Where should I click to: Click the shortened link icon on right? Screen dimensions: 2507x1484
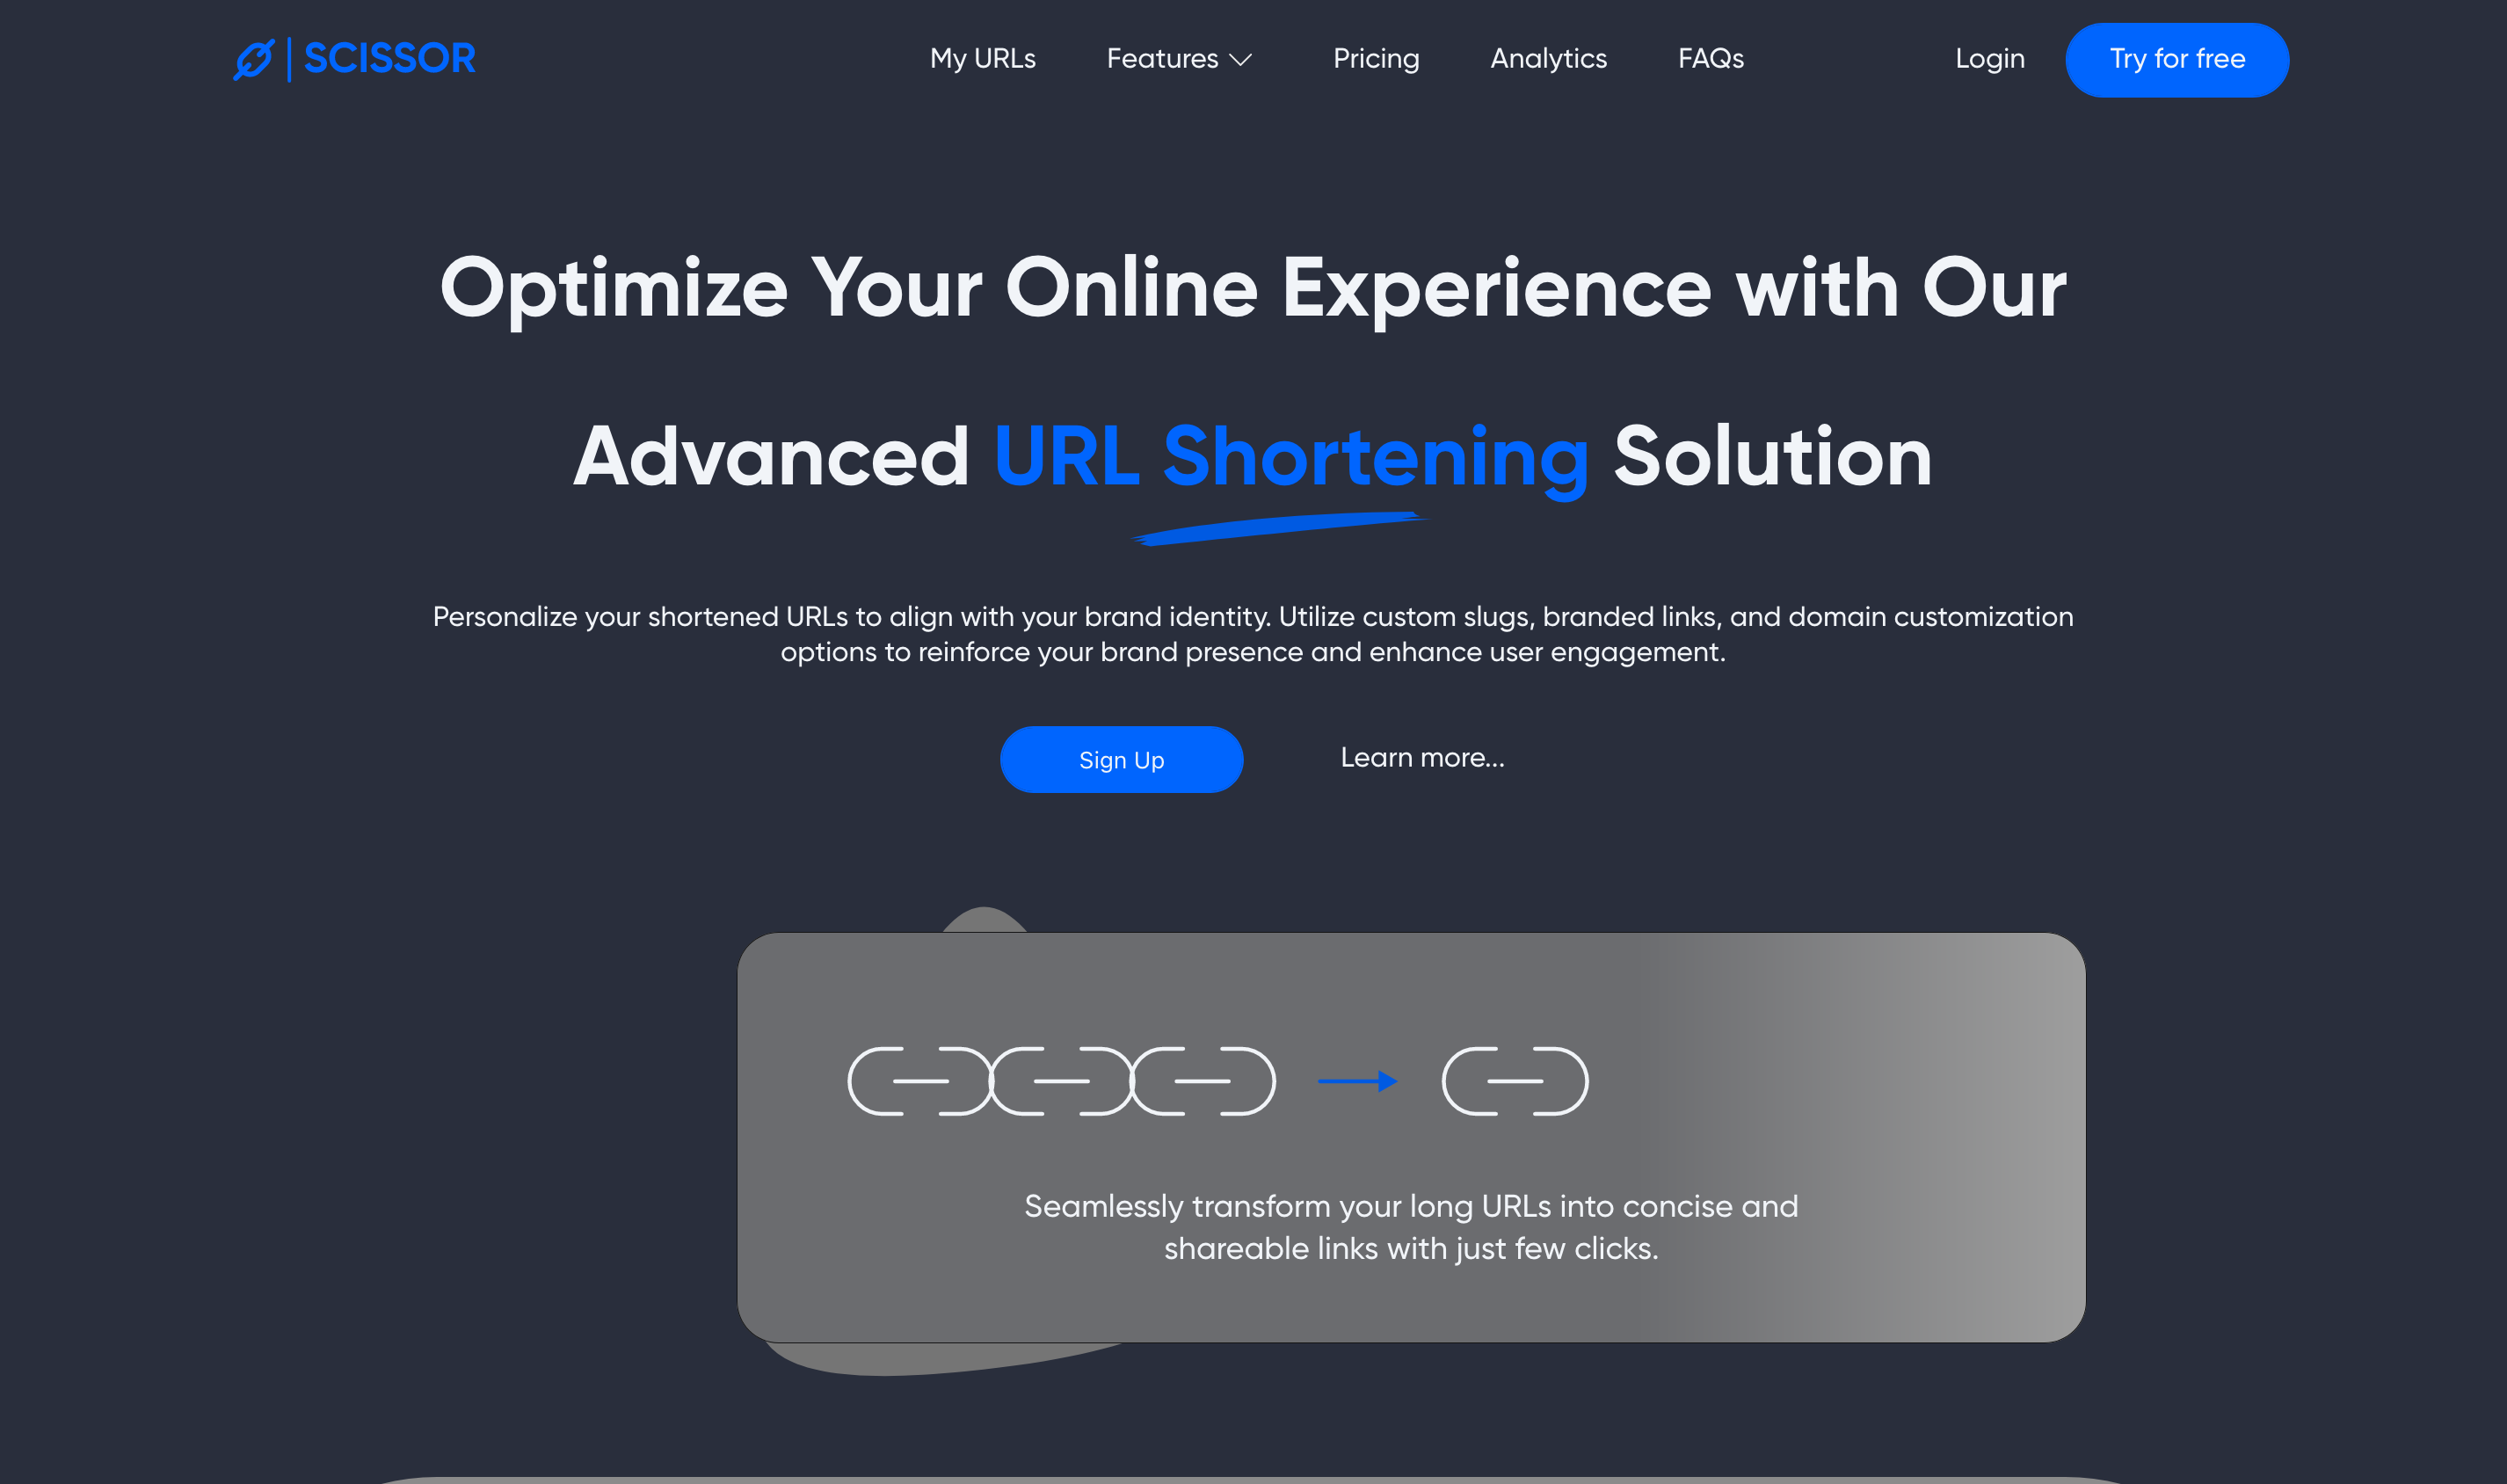pyautogui.click(x=1515, y=1080)
